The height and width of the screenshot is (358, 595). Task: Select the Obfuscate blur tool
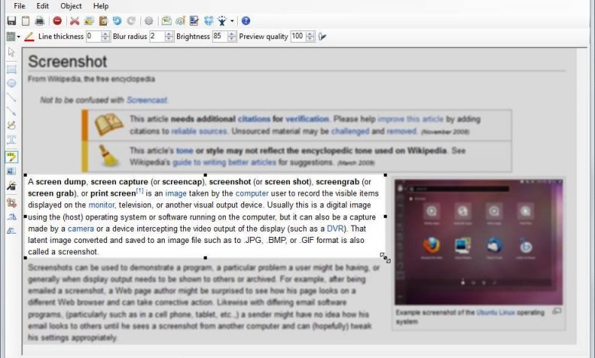[x=11, y=171]
